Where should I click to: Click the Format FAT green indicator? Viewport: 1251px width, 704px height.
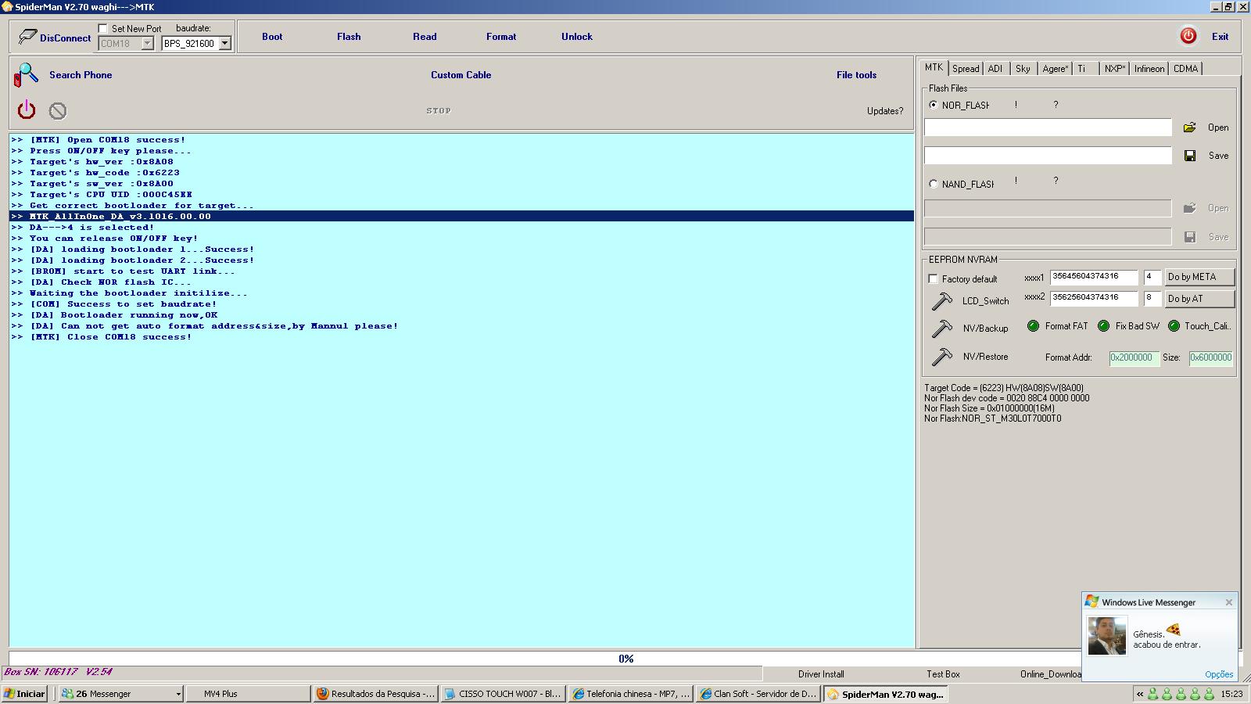tap(1033, 326)
